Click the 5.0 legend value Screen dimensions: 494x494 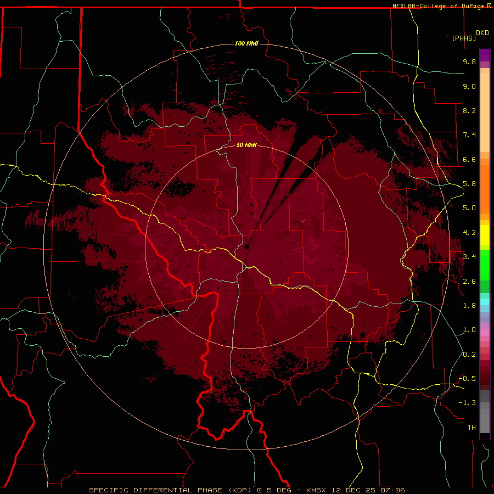coord(469,208)
